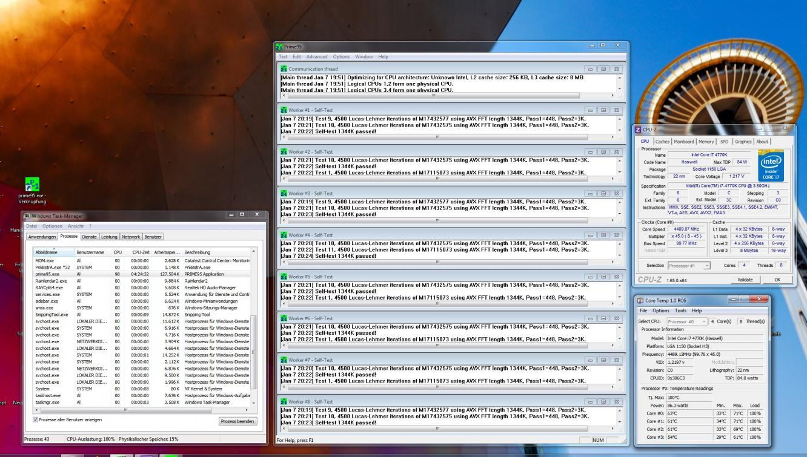Image resolution: width=807 pixels, height=457 pixels.
Task: Switch to the Anwendungen tab in Task-Manager
Action: [42, 237]
